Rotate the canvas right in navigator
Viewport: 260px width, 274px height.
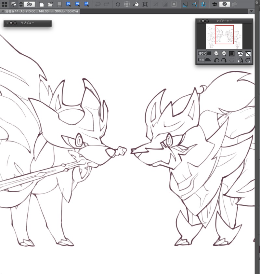(x=224, y=60)
